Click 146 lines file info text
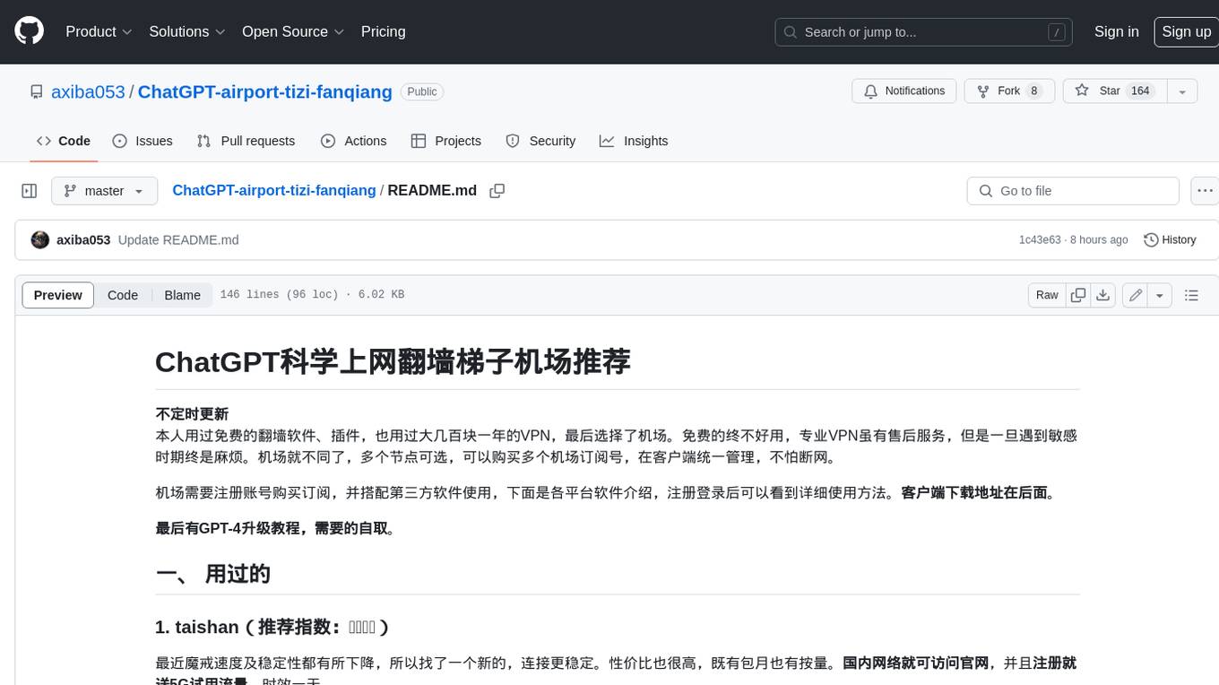 [312, 295]
